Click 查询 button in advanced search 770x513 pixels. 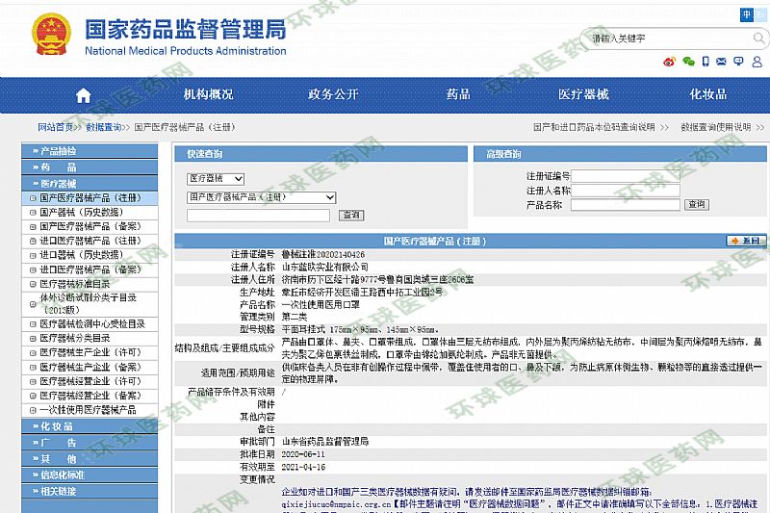tap(696, 205)
